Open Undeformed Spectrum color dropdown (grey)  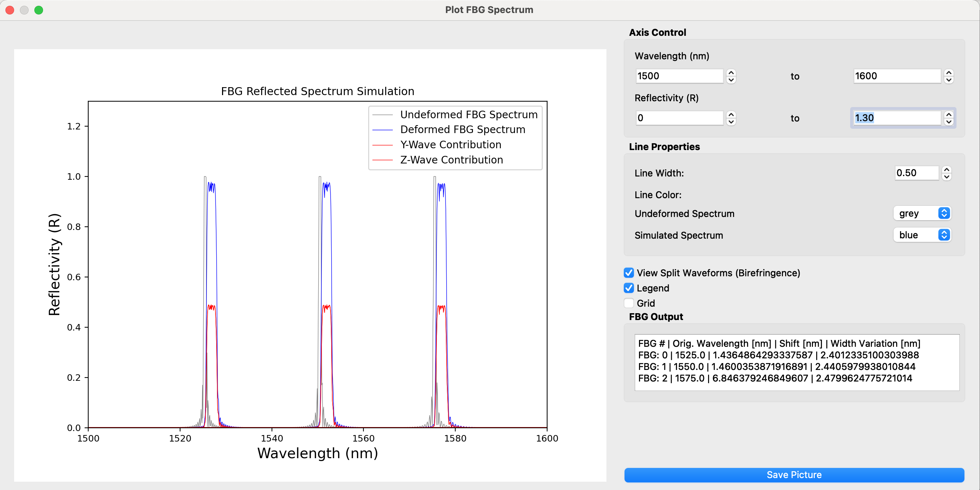point(922,213)
